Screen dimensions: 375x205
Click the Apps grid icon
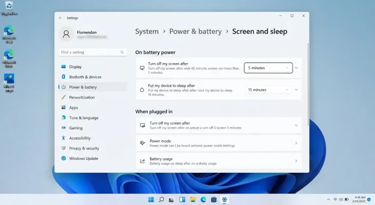click(63, 107)
